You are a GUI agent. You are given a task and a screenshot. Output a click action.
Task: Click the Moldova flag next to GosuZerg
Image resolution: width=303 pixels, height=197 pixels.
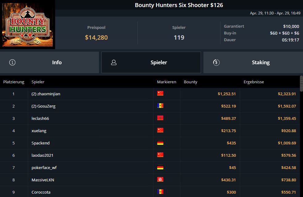tap(160, 106)
